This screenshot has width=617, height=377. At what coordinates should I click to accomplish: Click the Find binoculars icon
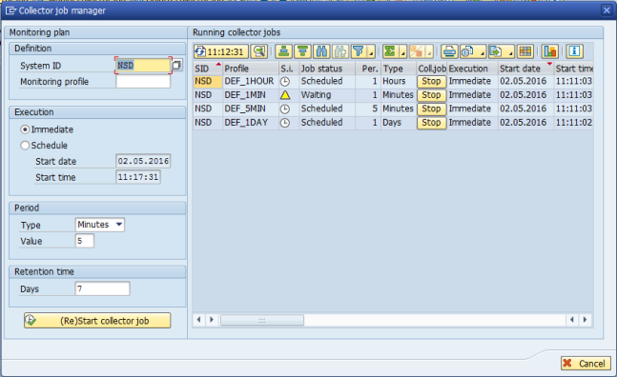(x=322, y=51)
